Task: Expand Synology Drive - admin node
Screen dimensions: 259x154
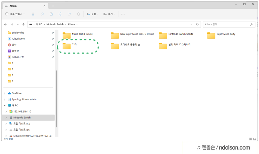Action: pyautogui.click(x=5, y=99)
